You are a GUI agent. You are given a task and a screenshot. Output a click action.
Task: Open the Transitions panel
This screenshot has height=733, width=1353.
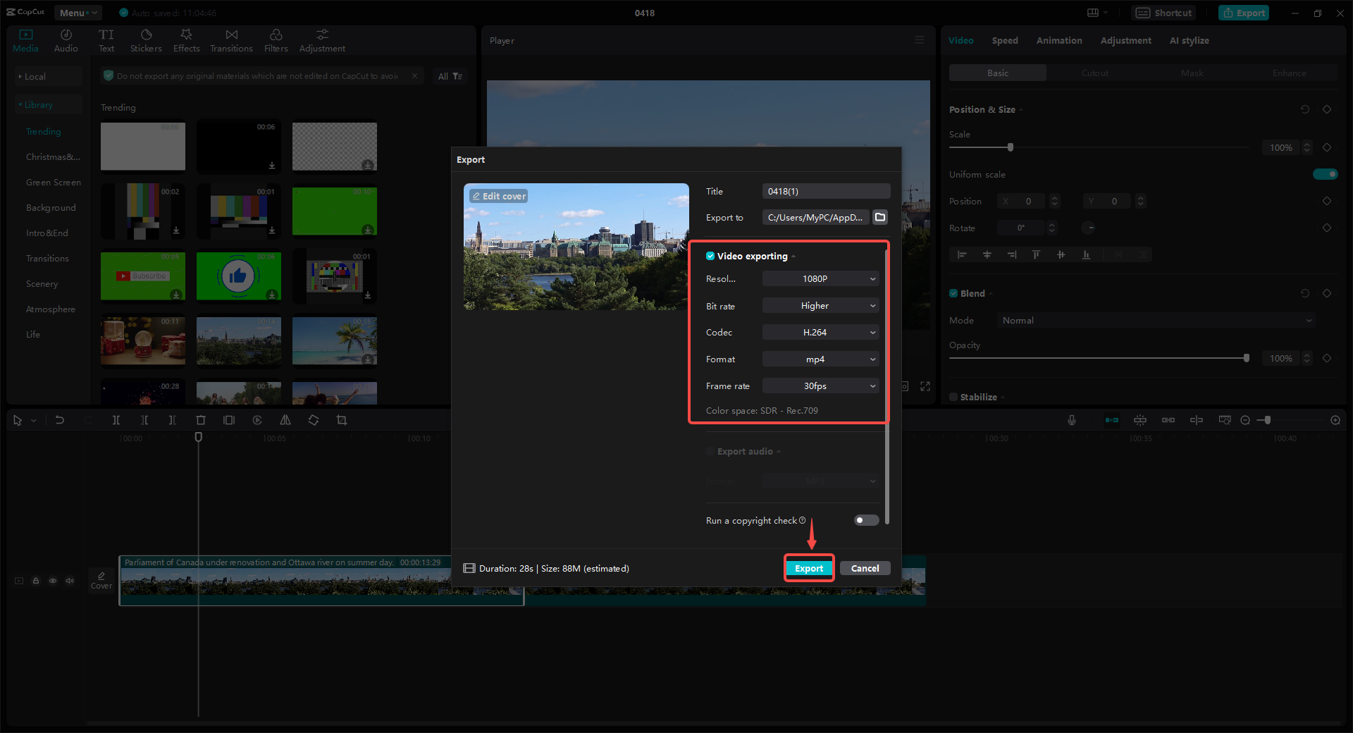click(x=231, y=39)
